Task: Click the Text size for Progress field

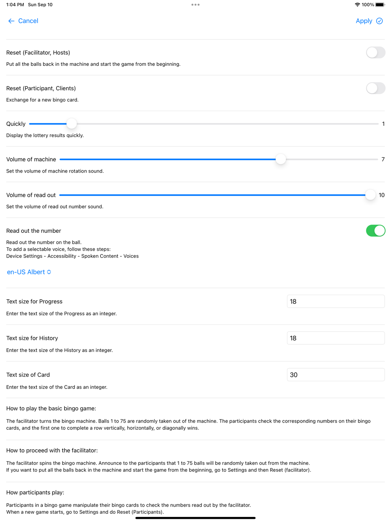Action: click(x=335, y=302)
